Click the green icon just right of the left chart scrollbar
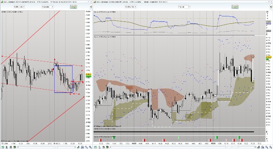The height and width of the screenshot is (149, 273). [78, 147]
